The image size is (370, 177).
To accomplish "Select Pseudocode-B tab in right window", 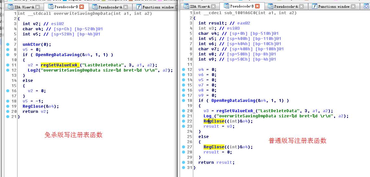I will (241, 6).
